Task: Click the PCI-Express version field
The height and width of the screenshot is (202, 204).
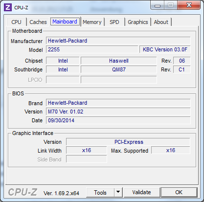Action: click(128, 142)
